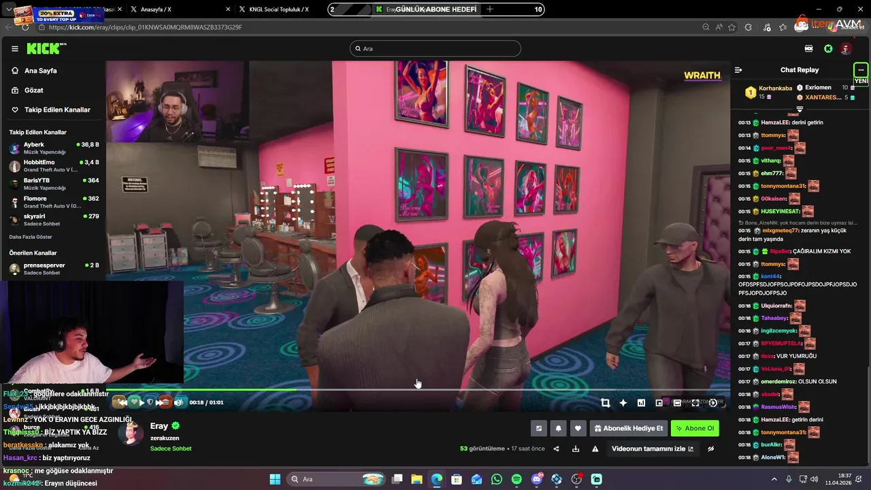Open Spotify from taskbar
The width and height of the screenshot is (871, 490).
tap(516, 479)
